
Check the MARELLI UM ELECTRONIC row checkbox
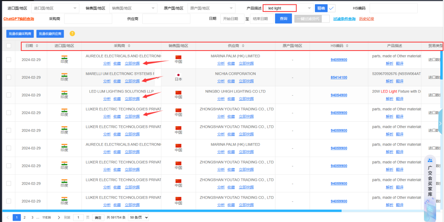[x=9, y=77]
